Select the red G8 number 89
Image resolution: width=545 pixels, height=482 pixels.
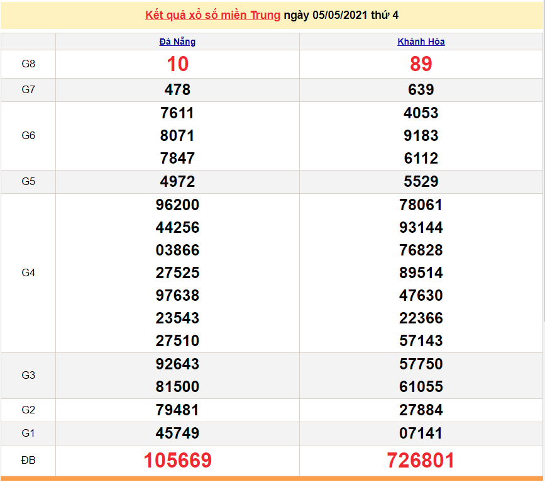pos(421,64)
